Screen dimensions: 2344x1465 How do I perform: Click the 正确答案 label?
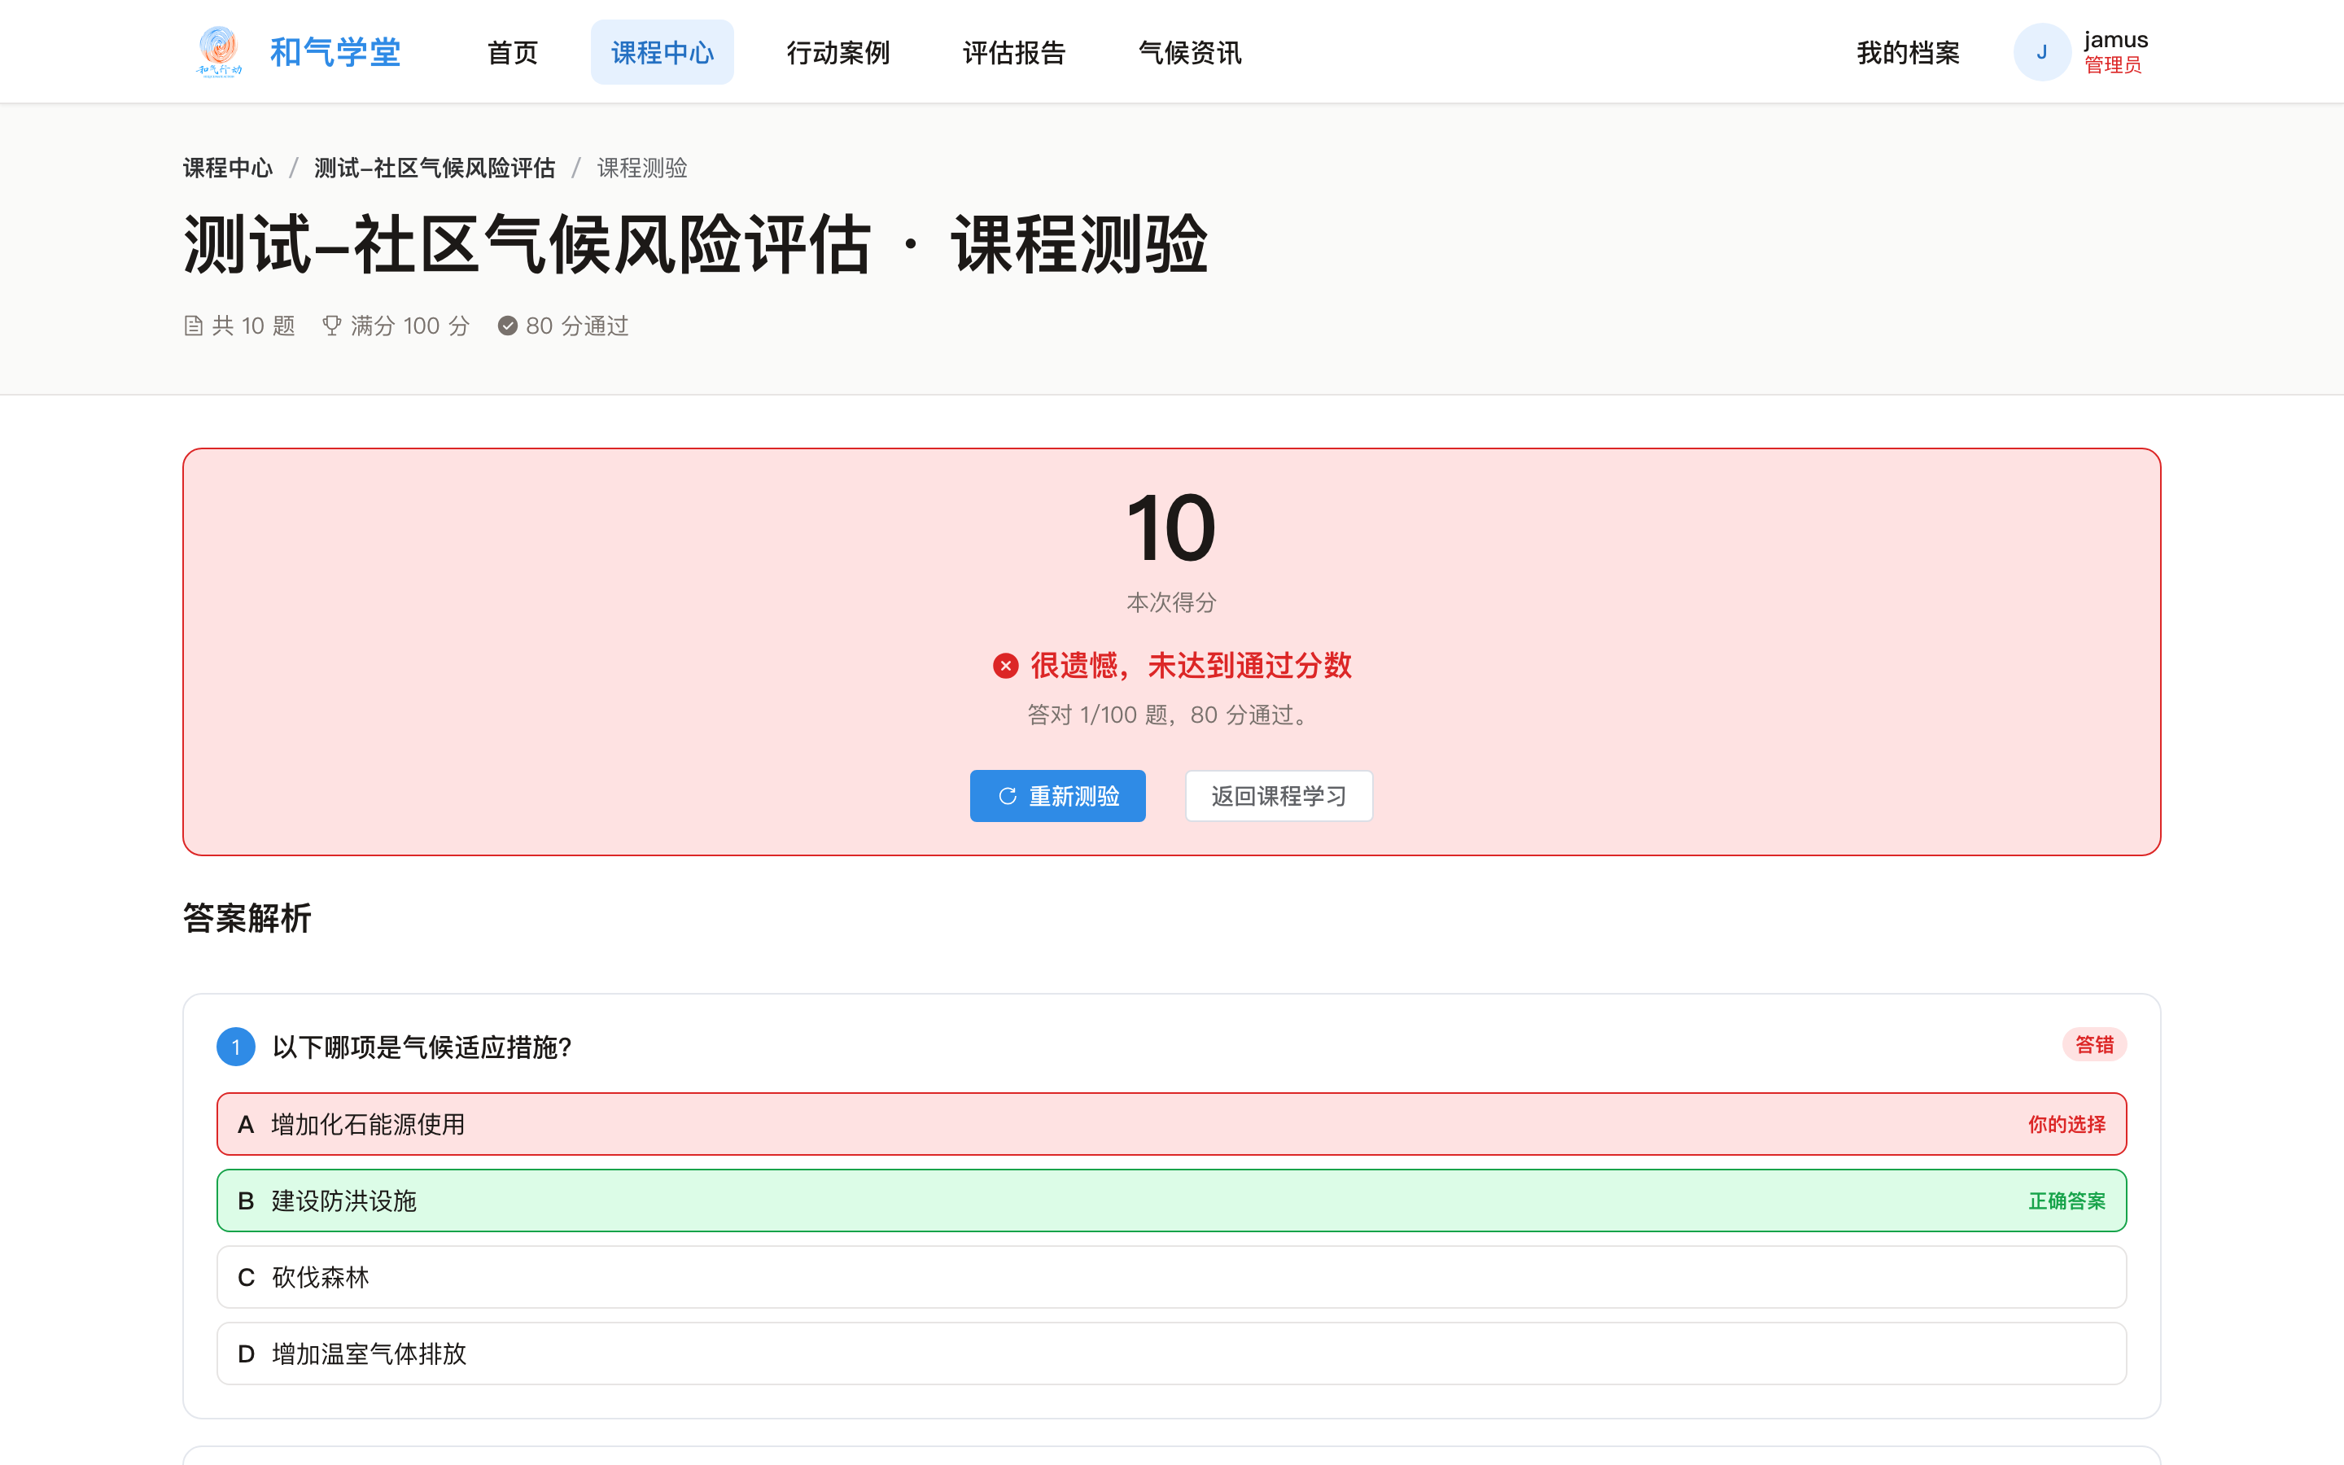coord(2067,1200)
